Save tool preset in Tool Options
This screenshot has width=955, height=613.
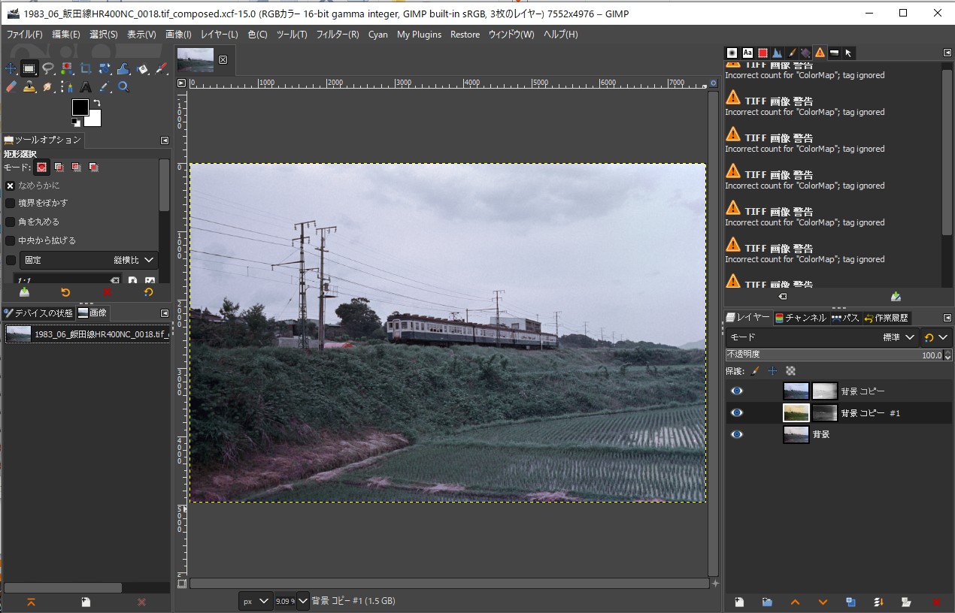click(x=24, y=292)
